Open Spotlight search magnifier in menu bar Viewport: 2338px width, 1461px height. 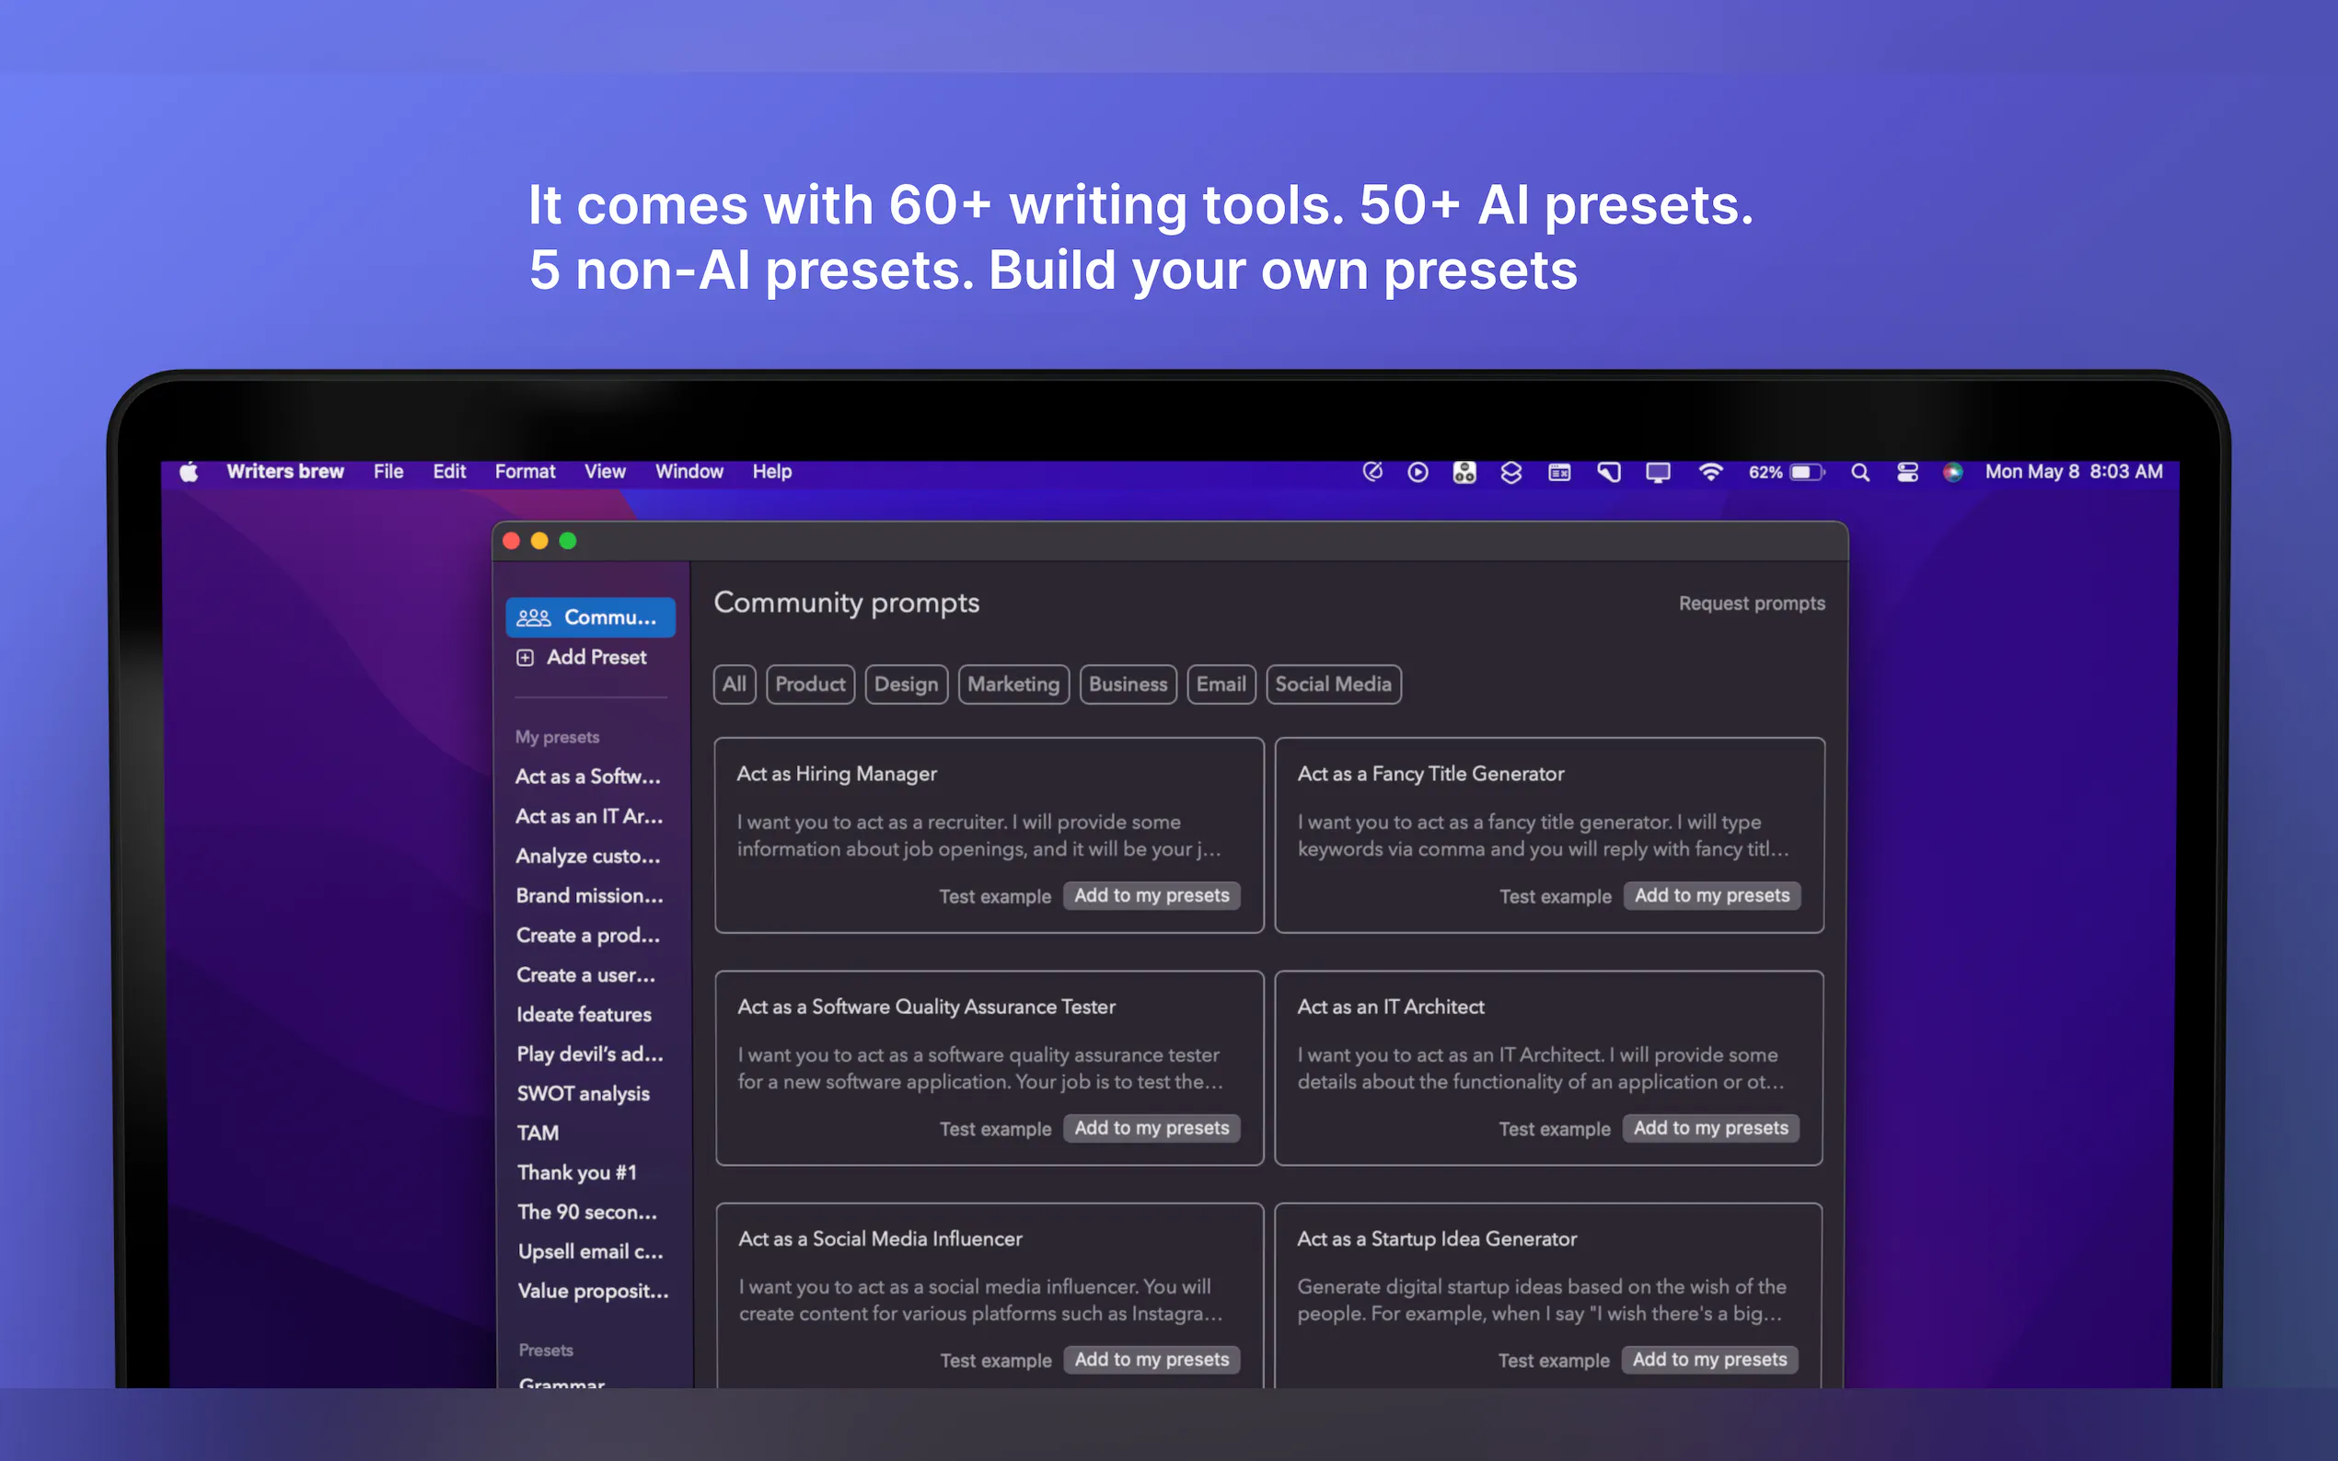click(x=1859, y=473)
